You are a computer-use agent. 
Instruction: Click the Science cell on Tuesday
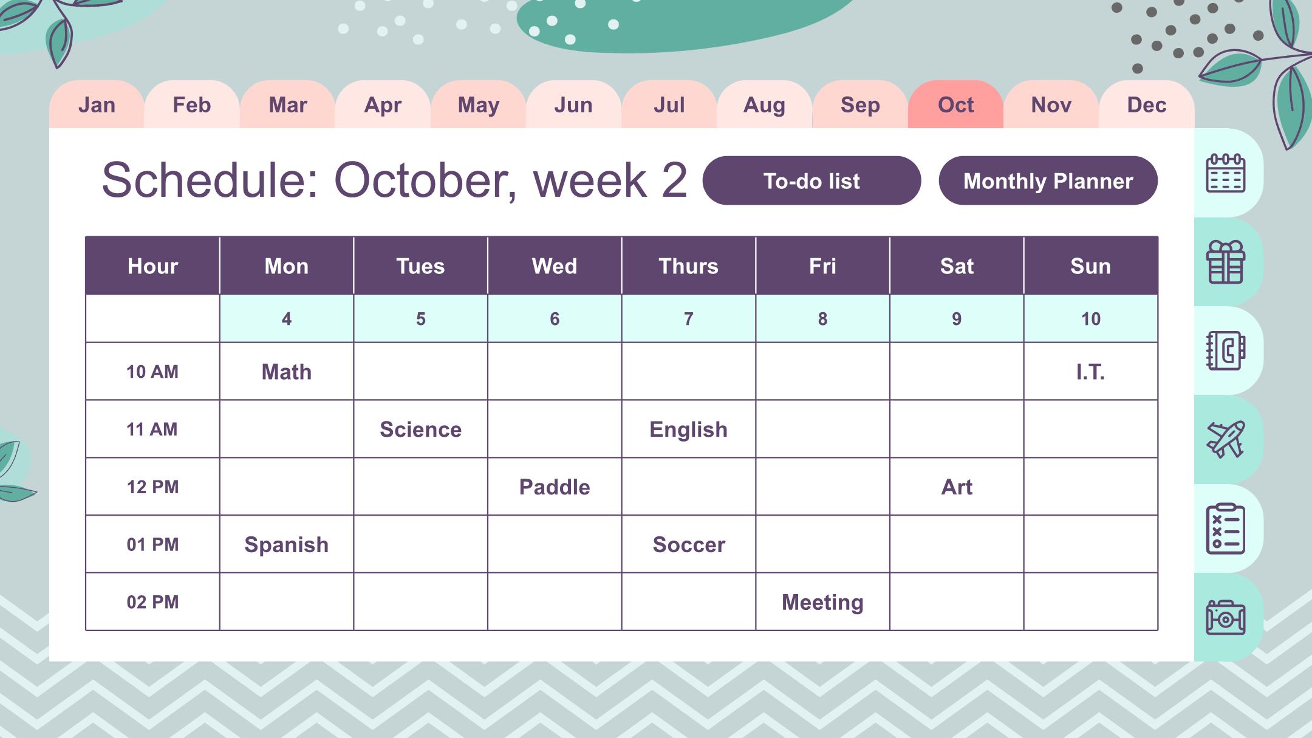pos(420,429)
